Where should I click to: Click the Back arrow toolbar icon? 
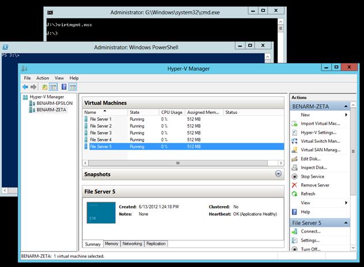tap(25, 87)
